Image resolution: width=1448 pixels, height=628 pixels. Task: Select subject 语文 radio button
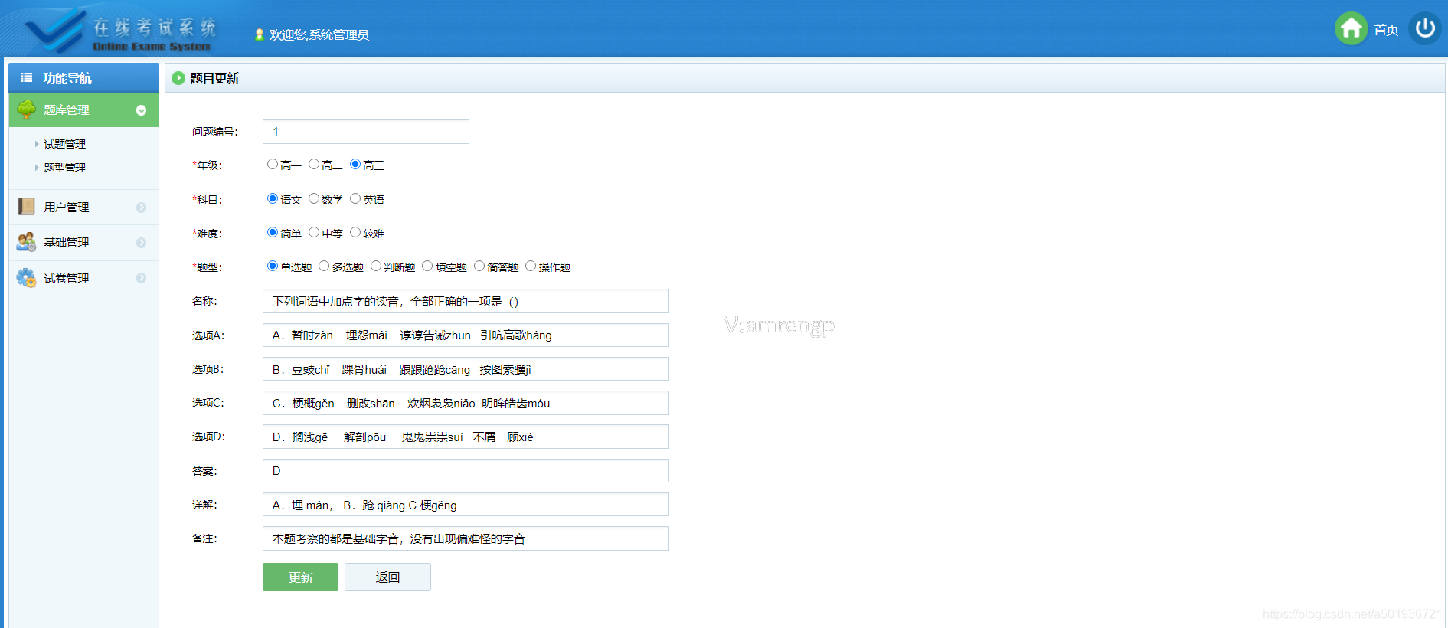click(273, 198)
